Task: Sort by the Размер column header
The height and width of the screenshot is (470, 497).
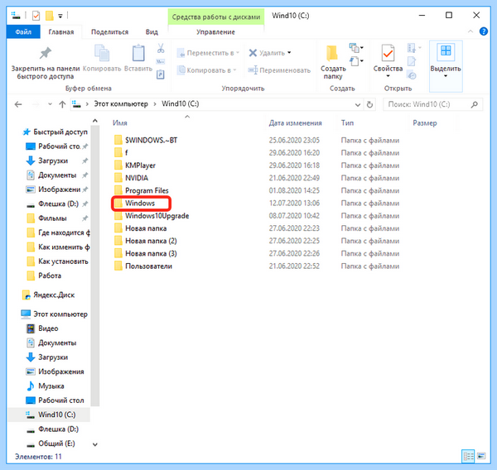Action: point(424,123)
